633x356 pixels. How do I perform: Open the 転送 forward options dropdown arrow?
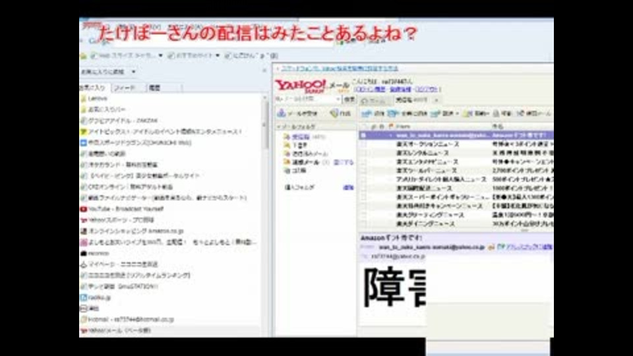click(458, 114)
